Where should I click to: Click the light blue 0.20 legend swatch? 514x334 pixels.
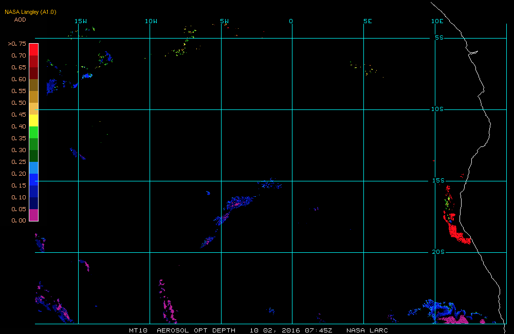(34, 168)
